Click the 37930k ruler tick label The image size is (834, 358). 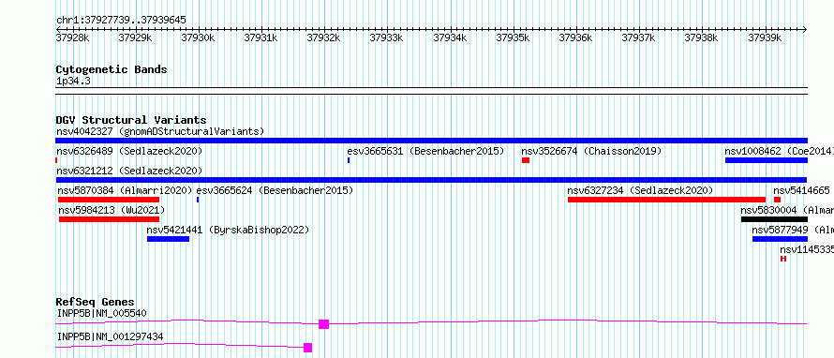click(x=199, y=37)
